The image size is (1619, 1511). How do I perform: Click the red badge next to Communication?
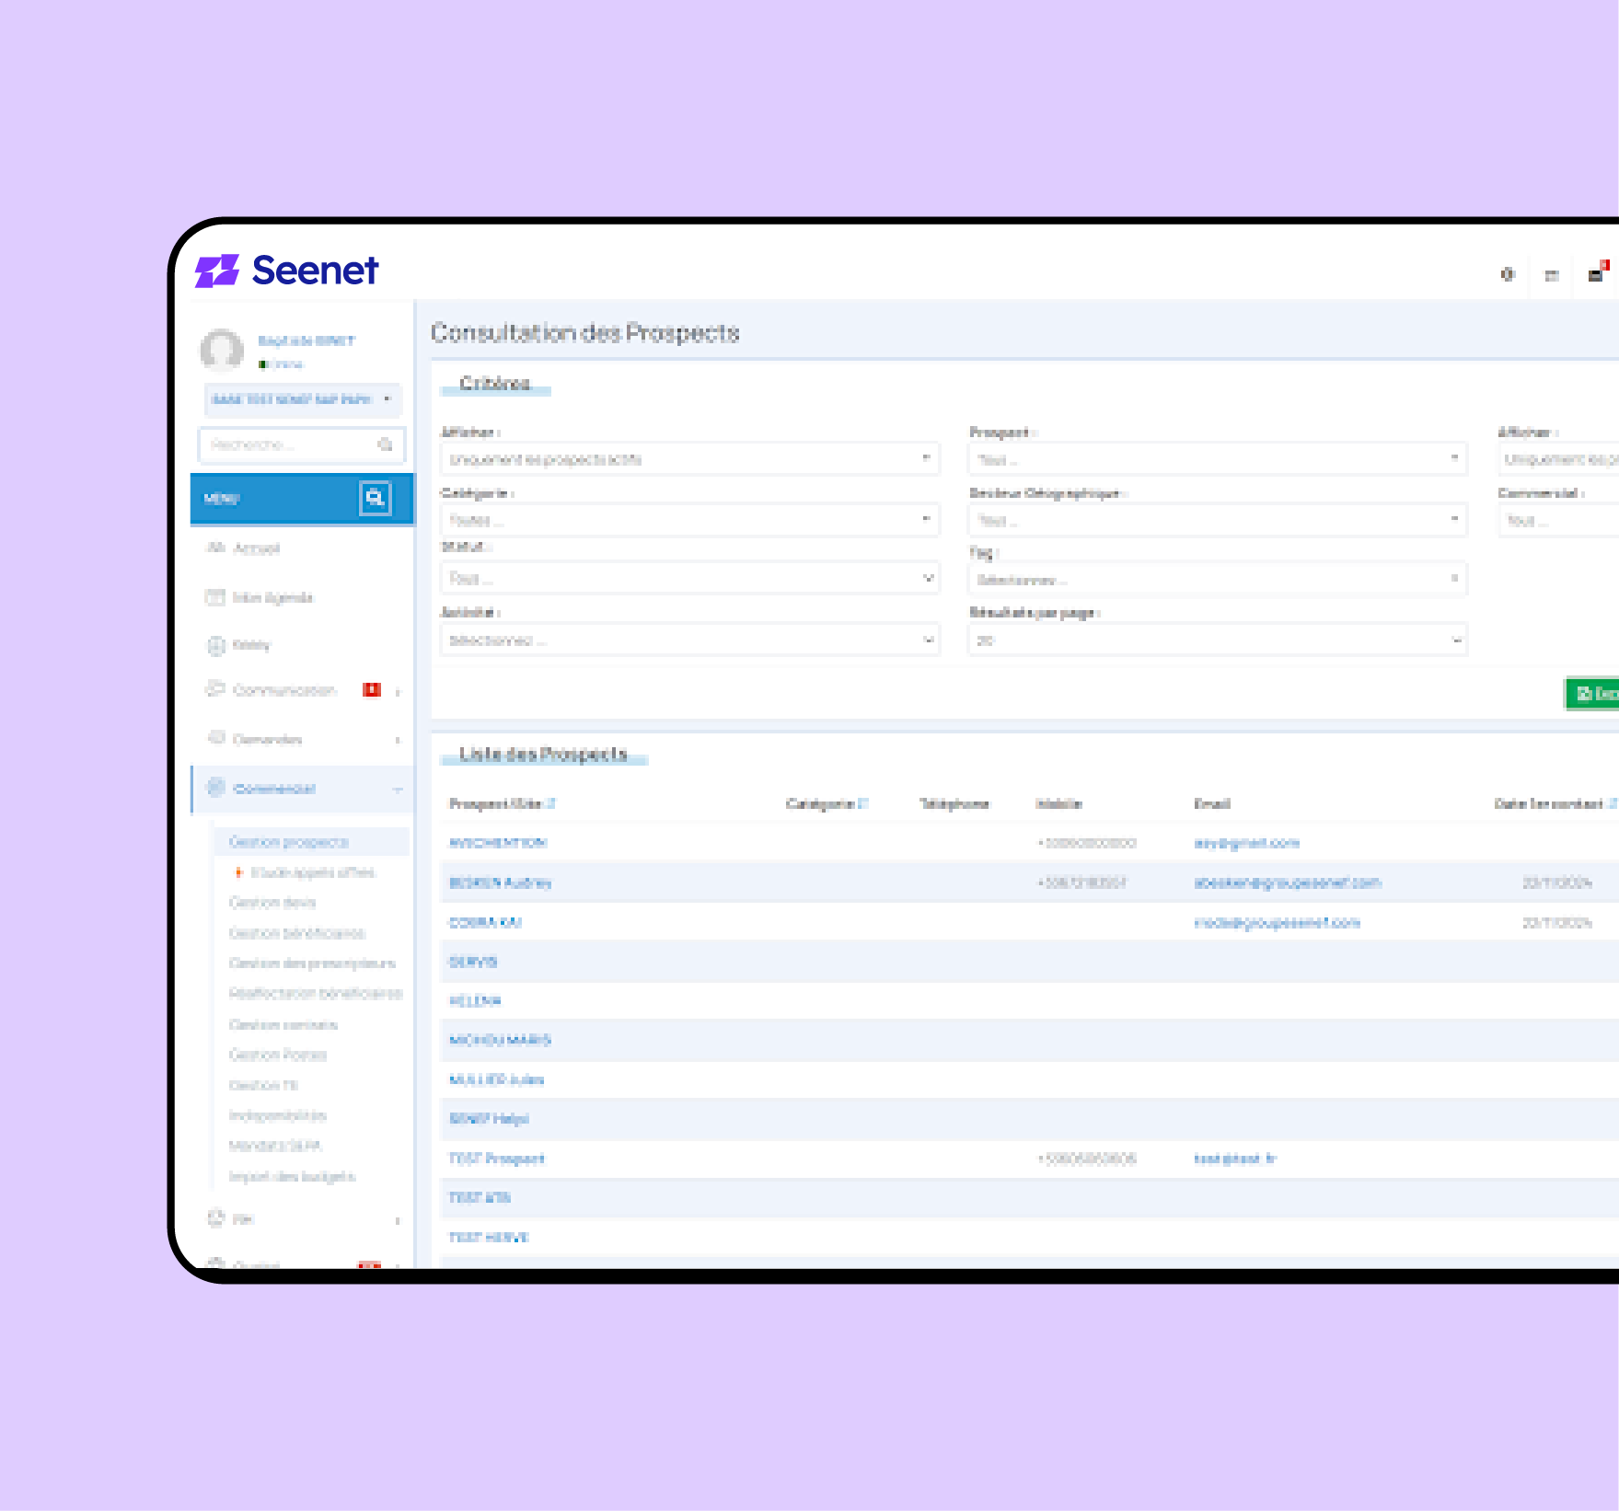pos(371,690)
